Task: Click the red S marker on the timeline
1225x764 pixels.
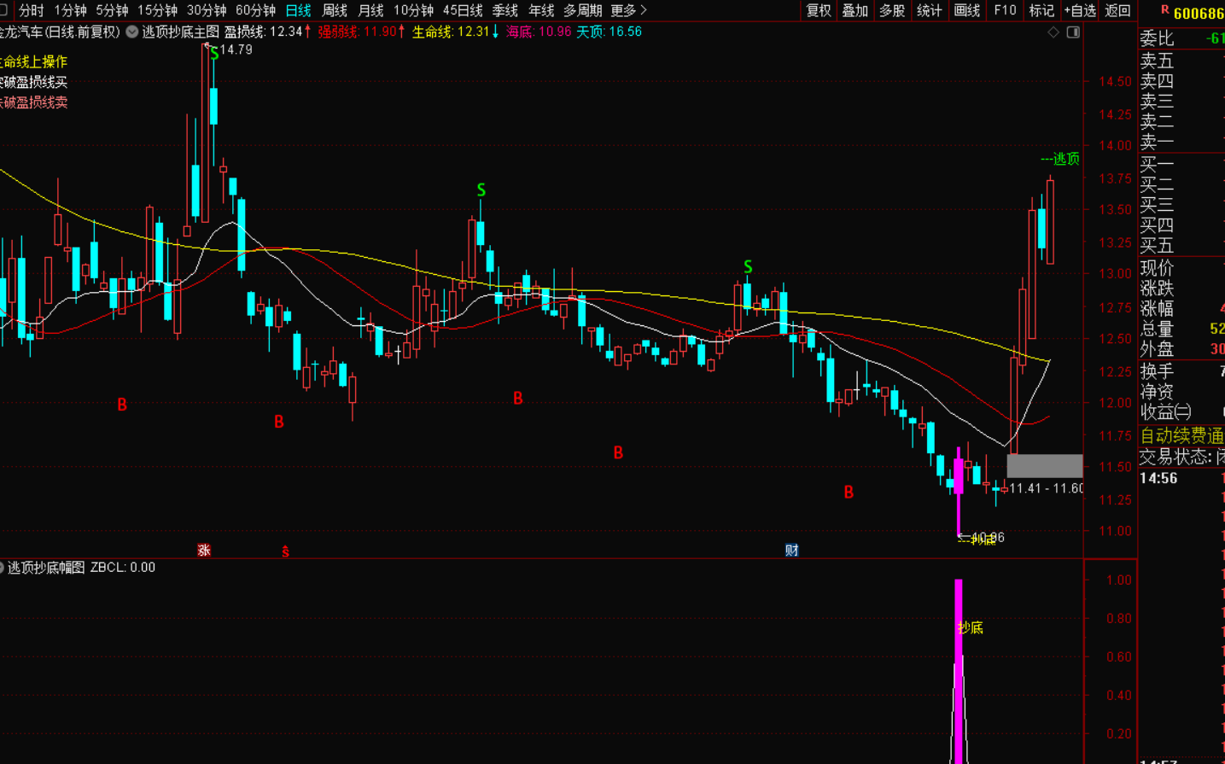Action: click(285, 552)
